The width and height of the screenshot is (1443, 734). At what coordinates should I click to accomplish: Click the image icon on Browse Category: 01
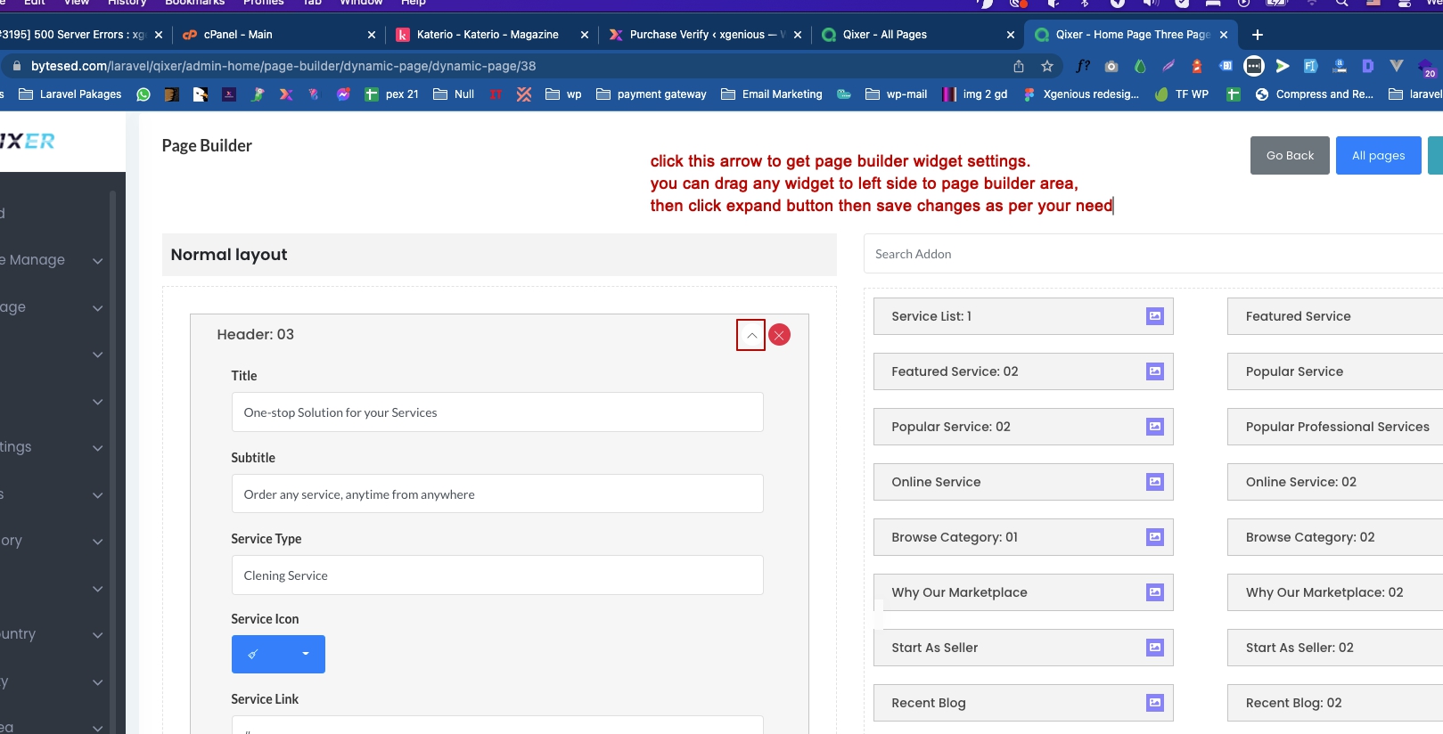[x=1155, y=537]
